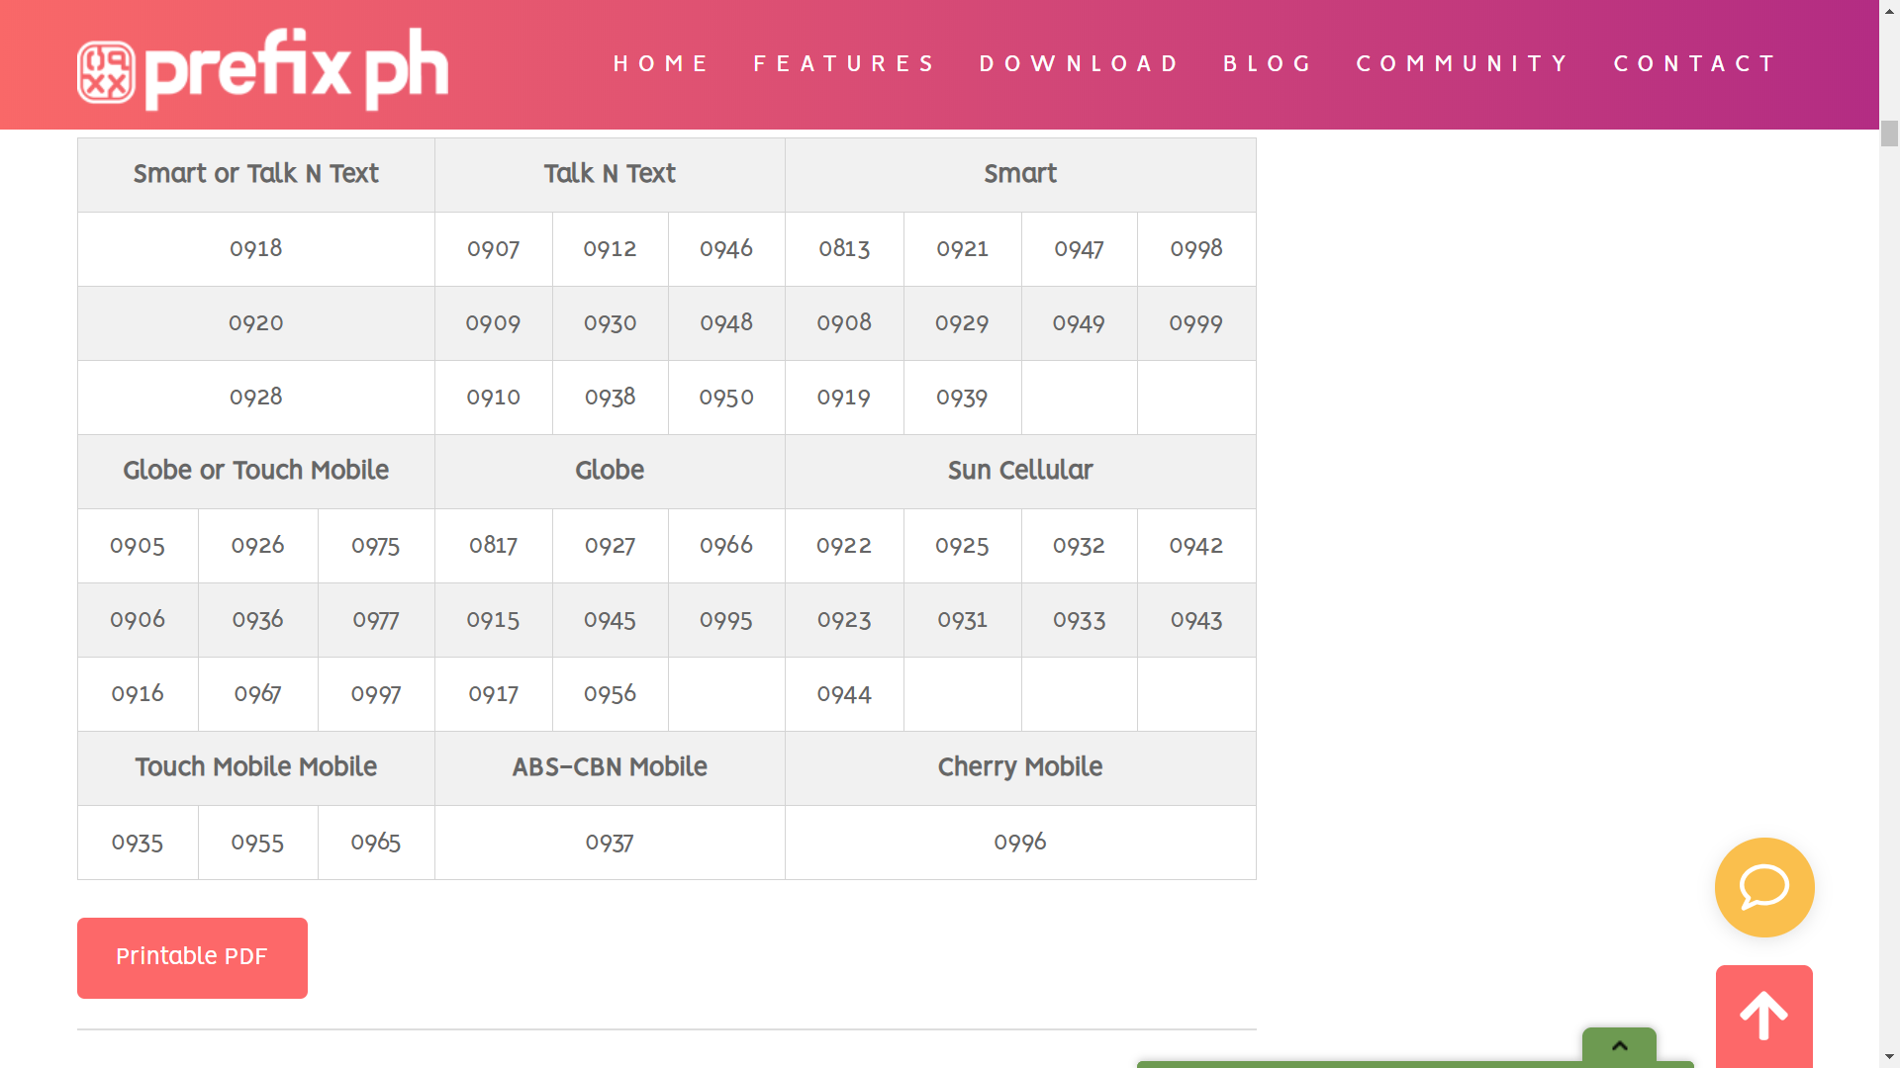This screenshot has height=1068, width=1900.
Task: Click prefix 0928 cell
Action: pyautogui.click(x=256, y=398)
